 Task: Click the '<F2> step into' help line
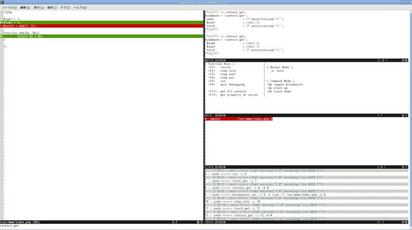tap(222, 70)
